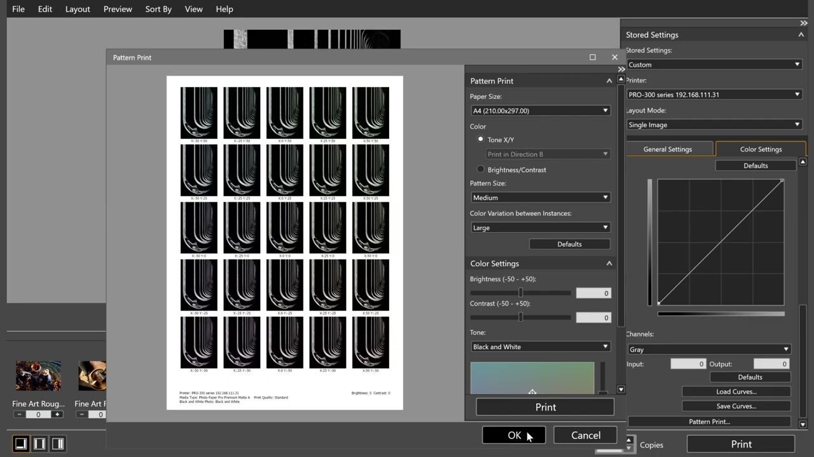The height and width of the screenshot is (457, 814).
Task: Open Printer PRO-300 series dropdown
Action: point(714,95)
